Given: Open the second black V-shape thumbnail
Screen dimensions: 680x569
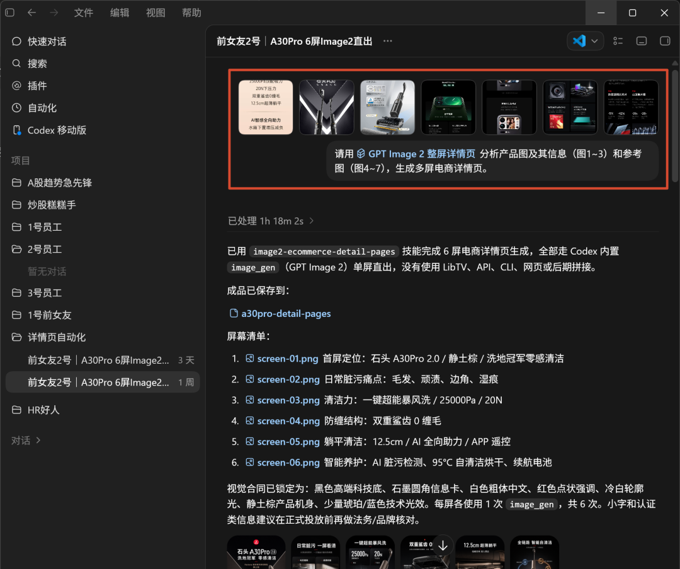Looking at the screenshot, I should (327, 107).
